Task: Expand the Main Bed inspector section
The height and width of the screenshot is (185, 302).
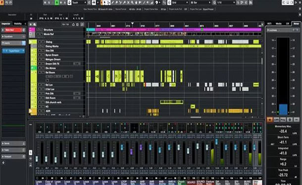Action: (2, 30)
